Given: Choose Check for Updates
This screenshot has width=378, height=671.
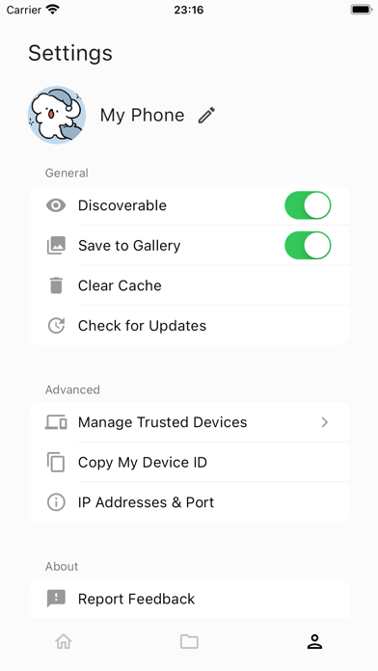Looking at the screenshot, I should pos(189,326).
